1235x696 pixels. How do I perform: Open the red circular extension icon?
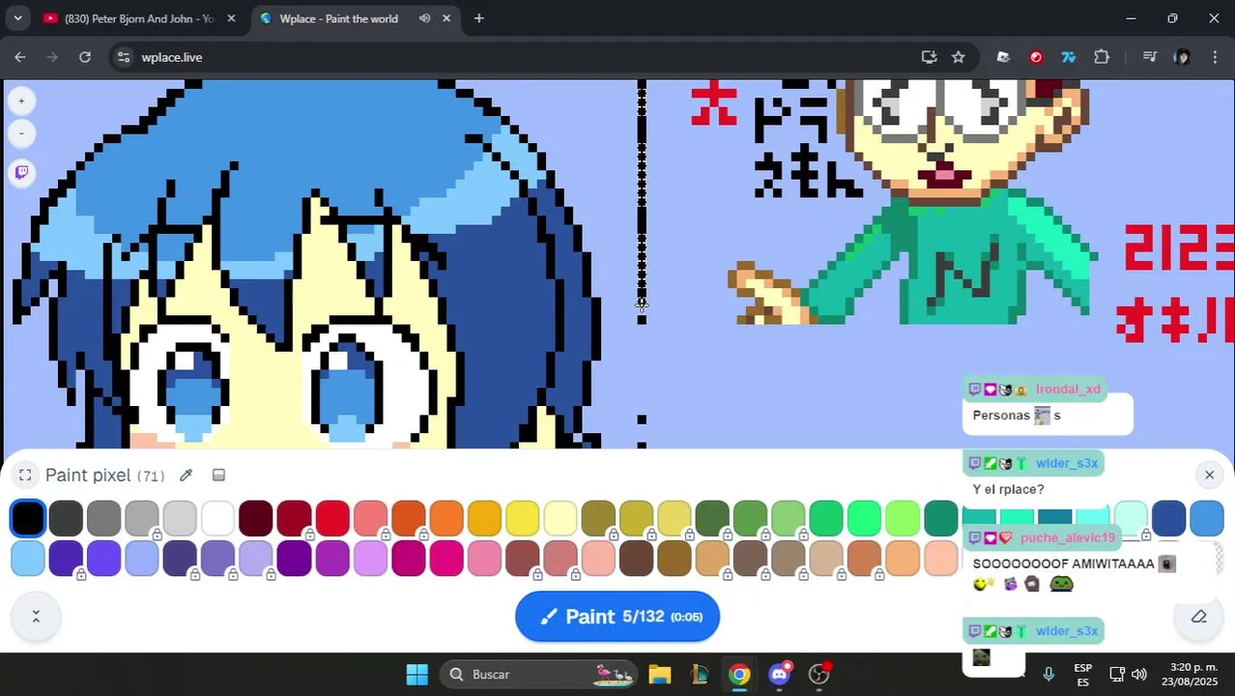(x=1036, y=57)
